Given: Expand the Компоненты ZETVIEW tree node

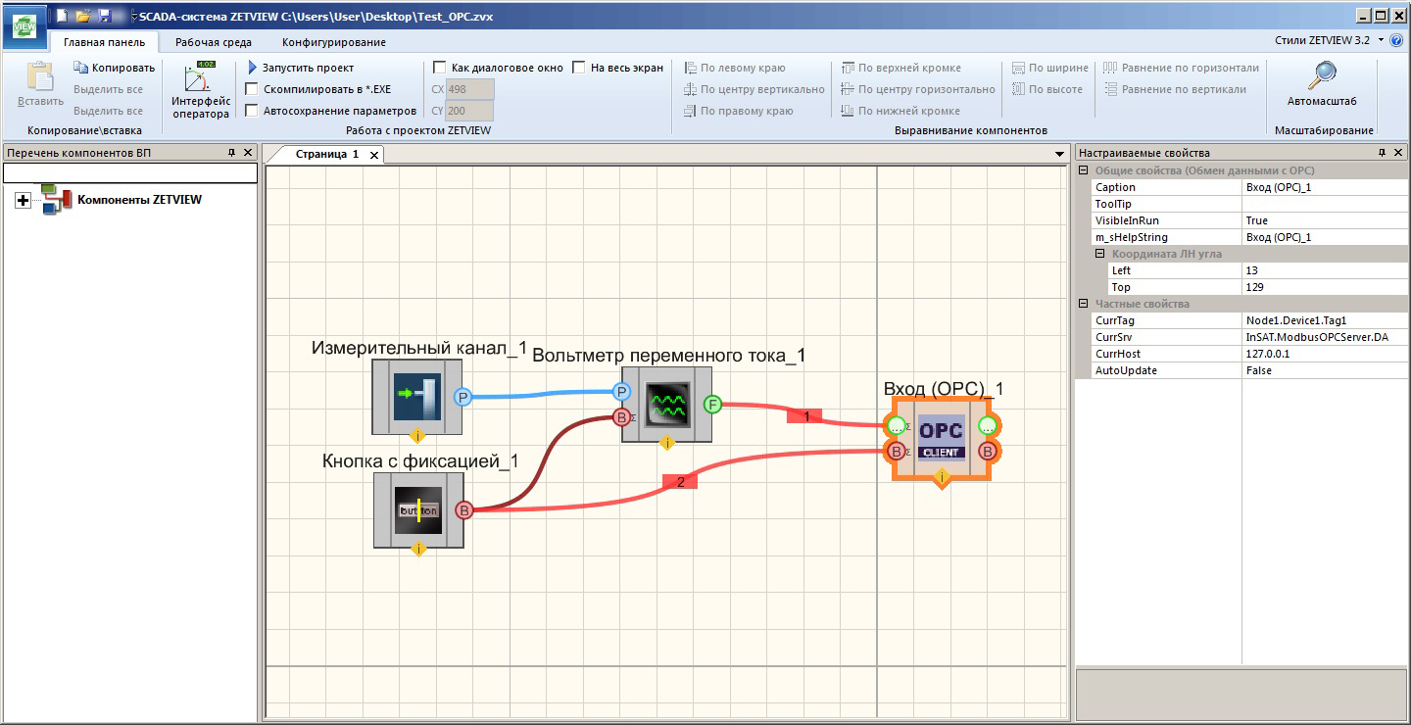Looking at the screenshot, I should (x=24, y=200).
